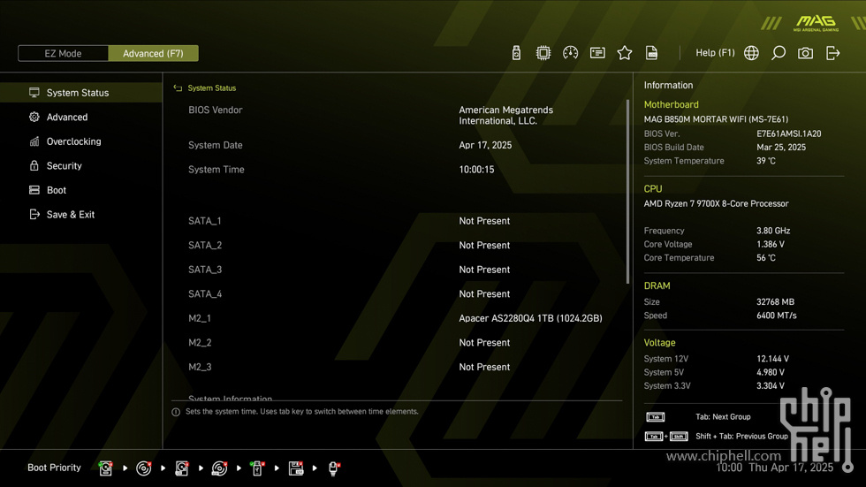This screenshot has width=866, height=487.
Task: Click BIOS version E7E61AMSI.1A20 value
Action: (788, 133)
